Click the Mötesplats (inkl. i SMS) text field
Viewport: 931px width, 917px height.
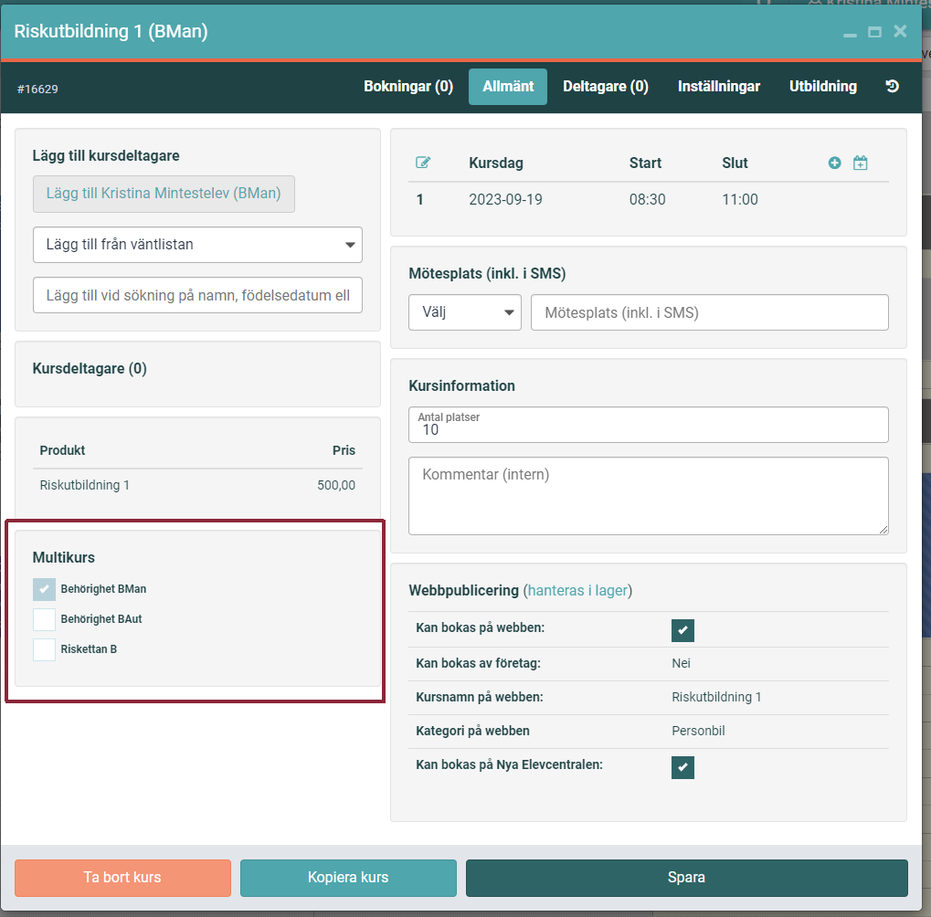point(710,312)
